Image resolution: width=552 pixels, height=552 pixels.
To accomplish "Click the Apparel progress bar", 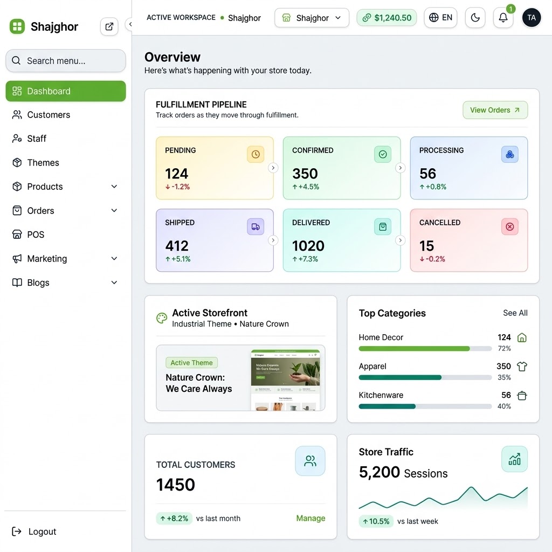I will [x=425, y=377].
